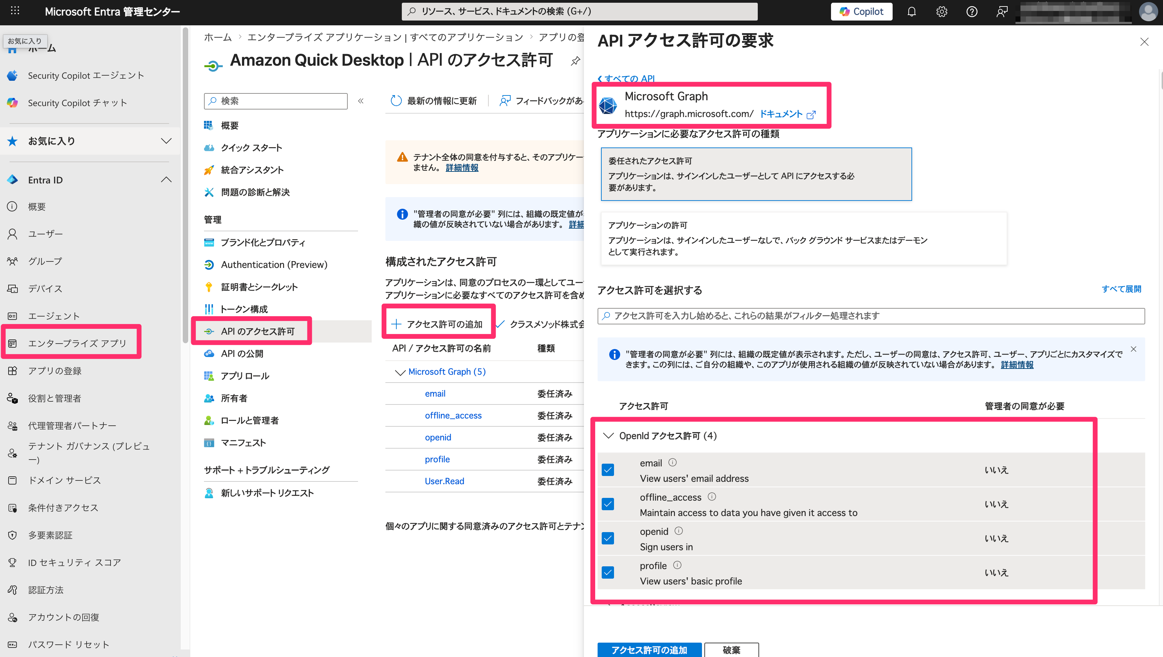
Task: Collapse the お気に入り section chevron
Action: click(x=166, y=141)
